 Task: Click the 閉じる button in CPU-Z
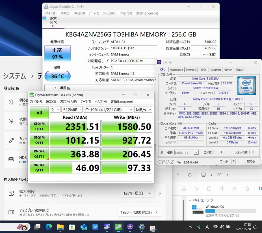tap(251, 161)
